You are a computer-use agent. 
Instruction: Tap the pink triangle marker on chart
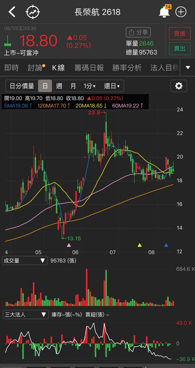69,245
